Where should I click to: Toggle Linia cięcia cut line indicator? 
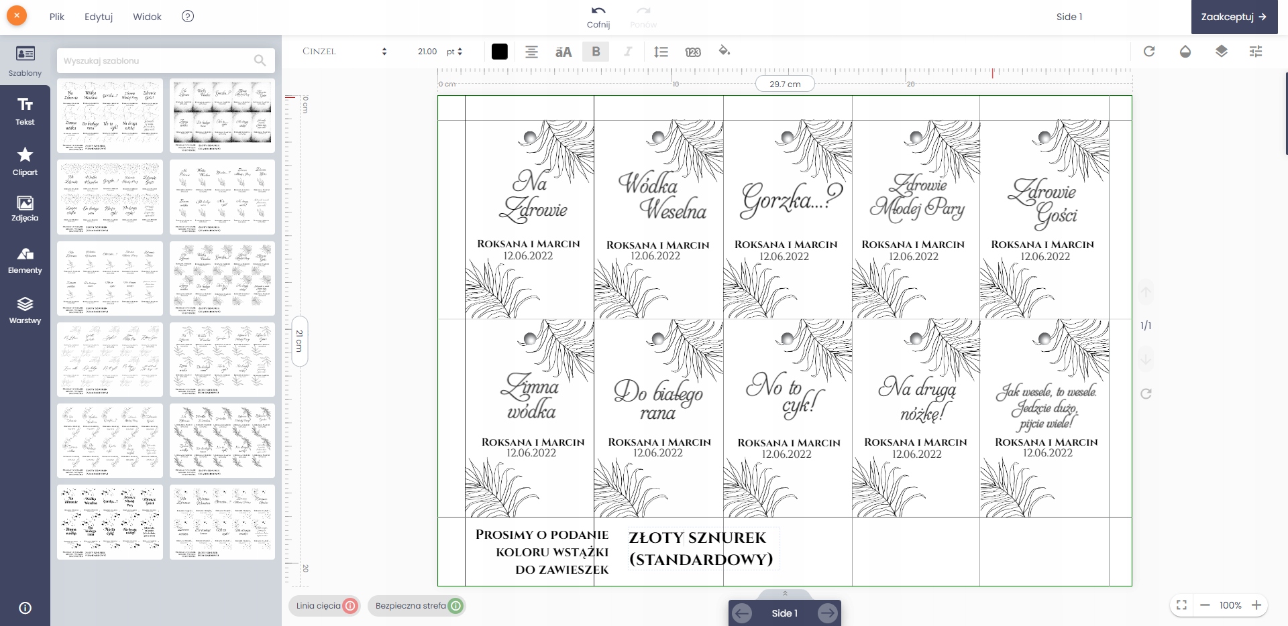click(x=325, y=606)
